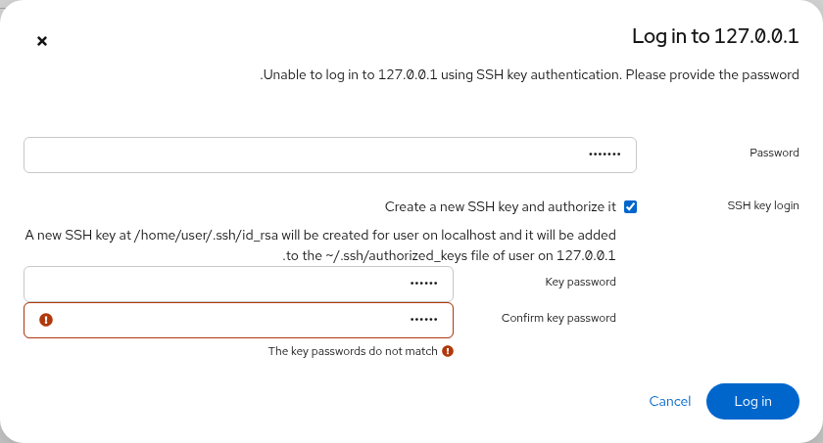Click the SSH key login label

click(763, 205)
